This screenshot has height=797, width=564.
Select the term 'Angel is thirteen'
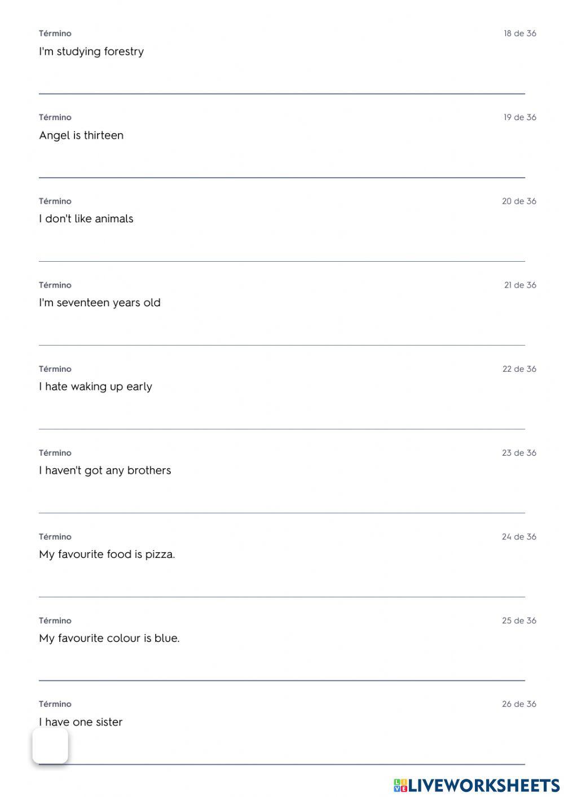(81, 135)
